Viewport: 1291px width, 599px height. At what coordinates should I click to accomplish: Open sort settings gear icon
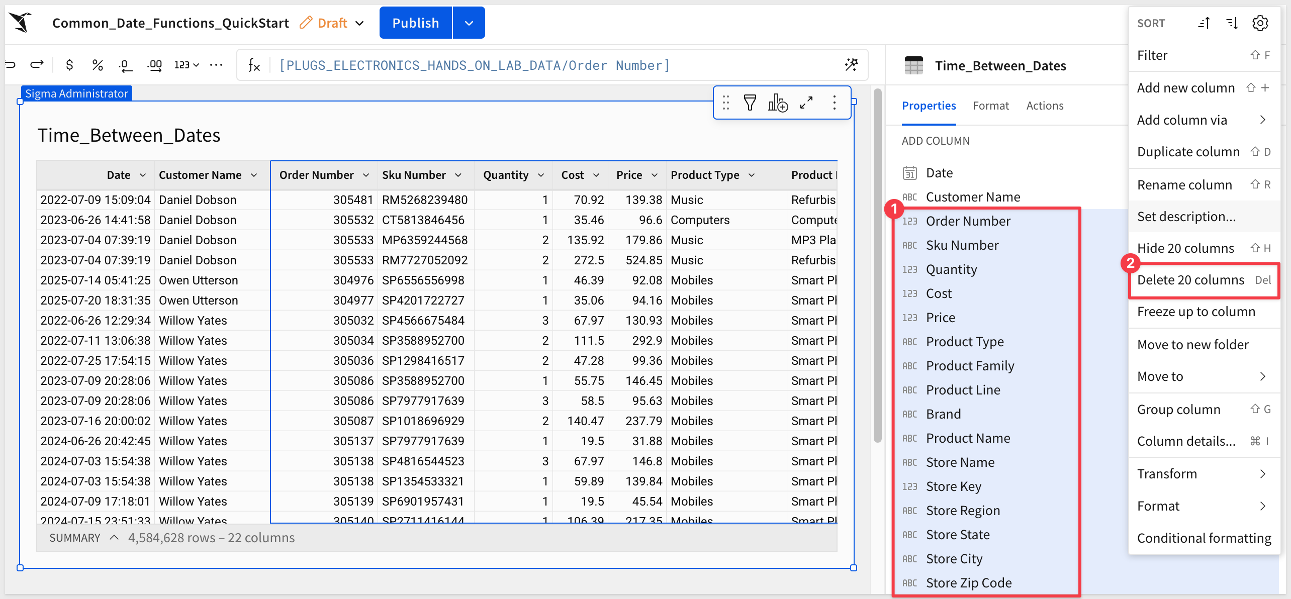1260,23
